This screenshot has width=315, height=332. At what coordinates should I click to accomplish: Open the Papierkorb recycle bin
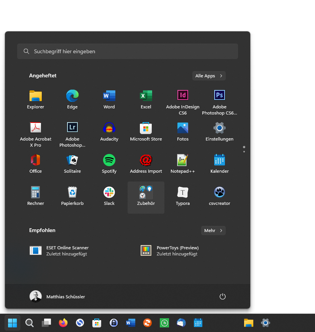(72, 196)
